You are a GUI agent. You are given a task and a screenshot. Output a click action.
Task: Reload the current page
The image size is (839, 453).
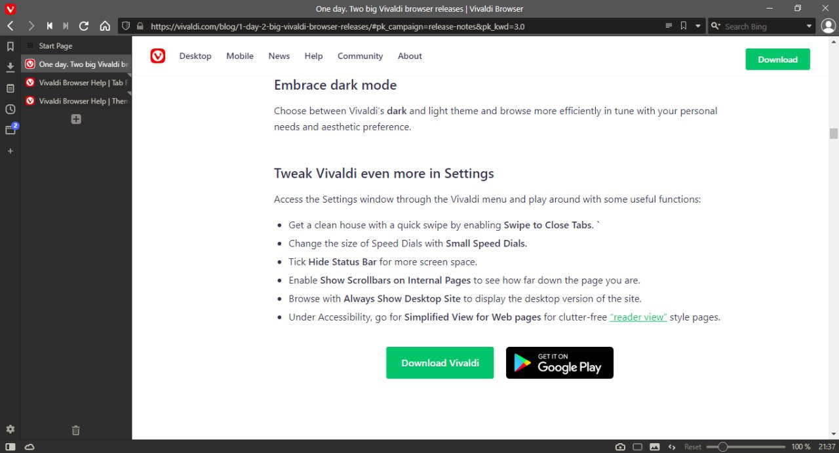84,26
